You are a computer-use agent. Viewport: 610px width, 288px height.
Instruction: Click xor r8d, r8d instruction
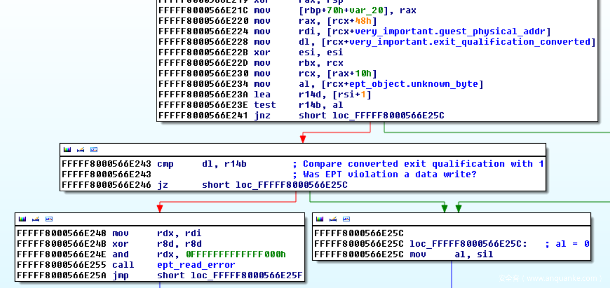click(157, 244)
